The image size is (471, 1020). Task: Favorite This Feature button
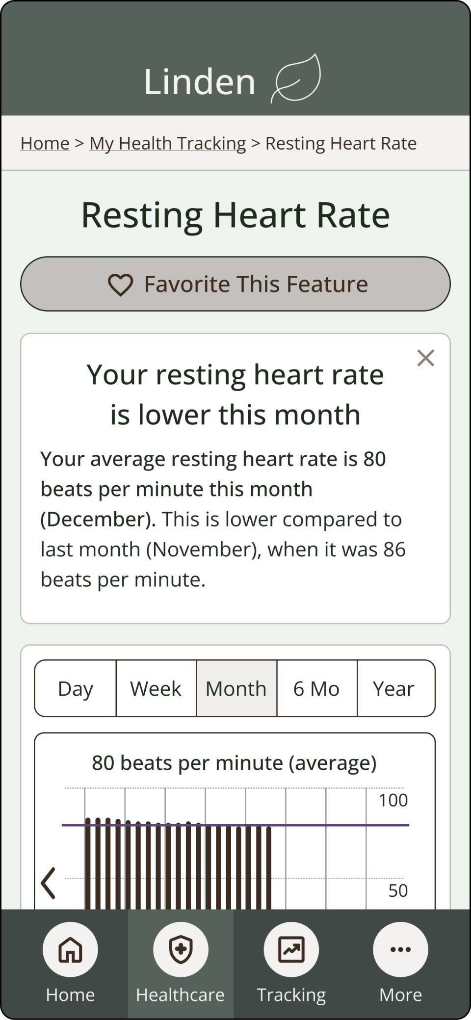tap(235, 284)
